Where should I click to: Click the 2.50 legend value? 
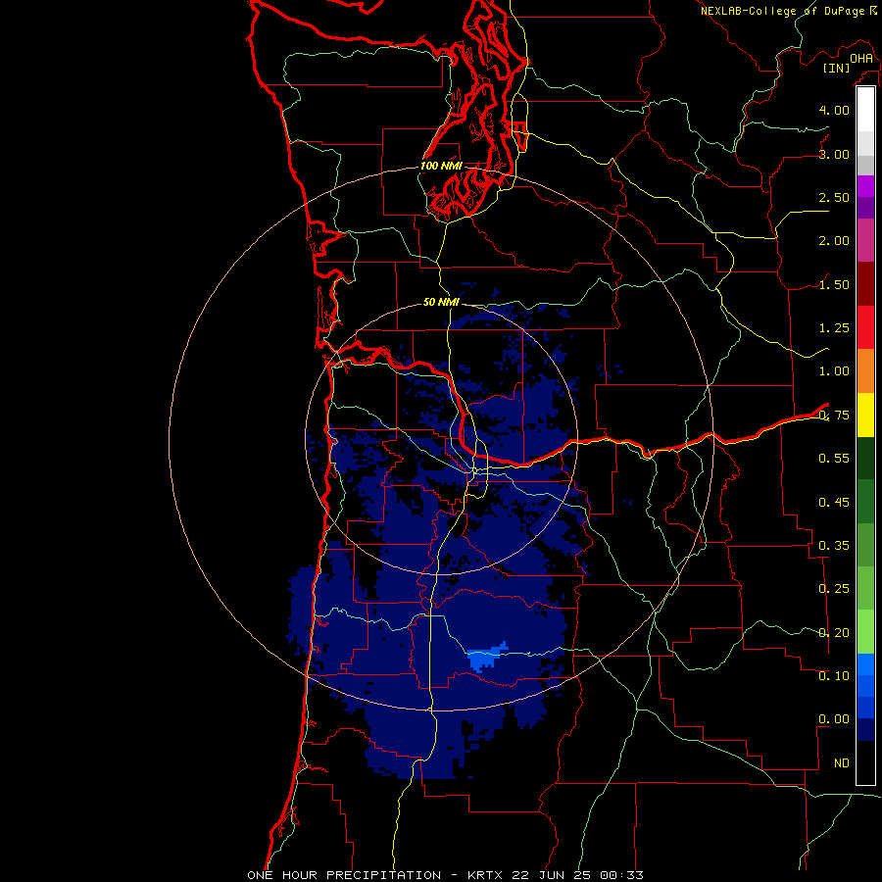(x=834, y=197)
